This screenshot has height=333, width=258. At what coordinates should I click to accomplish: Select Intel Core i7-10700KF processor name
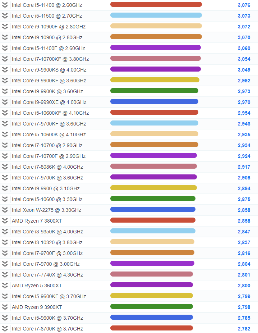coord(50,59)
